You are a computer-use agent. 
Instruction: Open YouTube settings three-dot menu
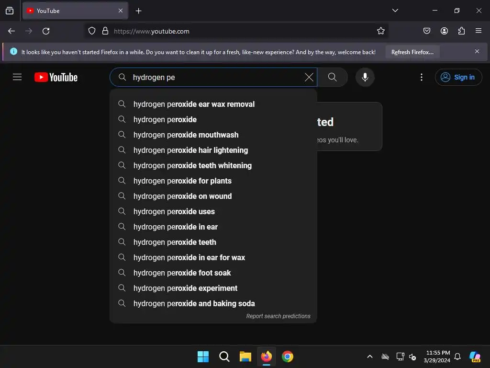point(421,77)
